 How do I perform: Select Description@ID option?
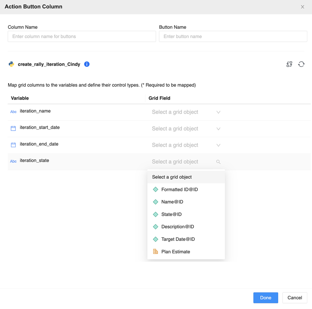tap(178, 227)
